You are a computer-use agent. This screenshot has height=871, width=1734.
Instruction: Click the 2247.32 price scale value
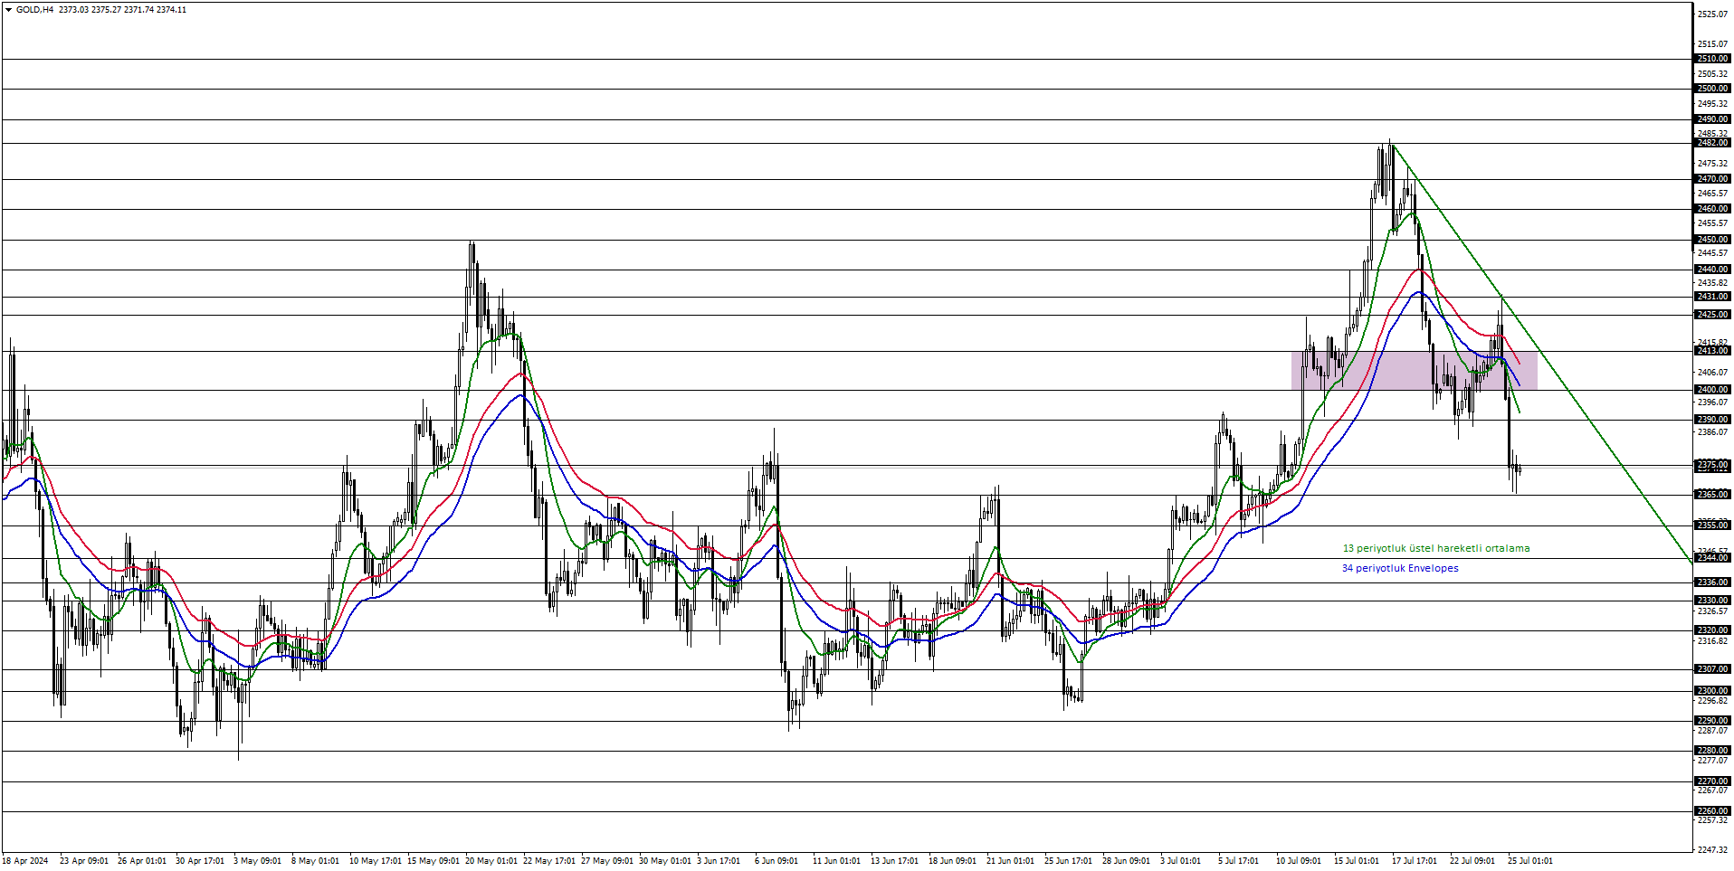[1712, 850]
